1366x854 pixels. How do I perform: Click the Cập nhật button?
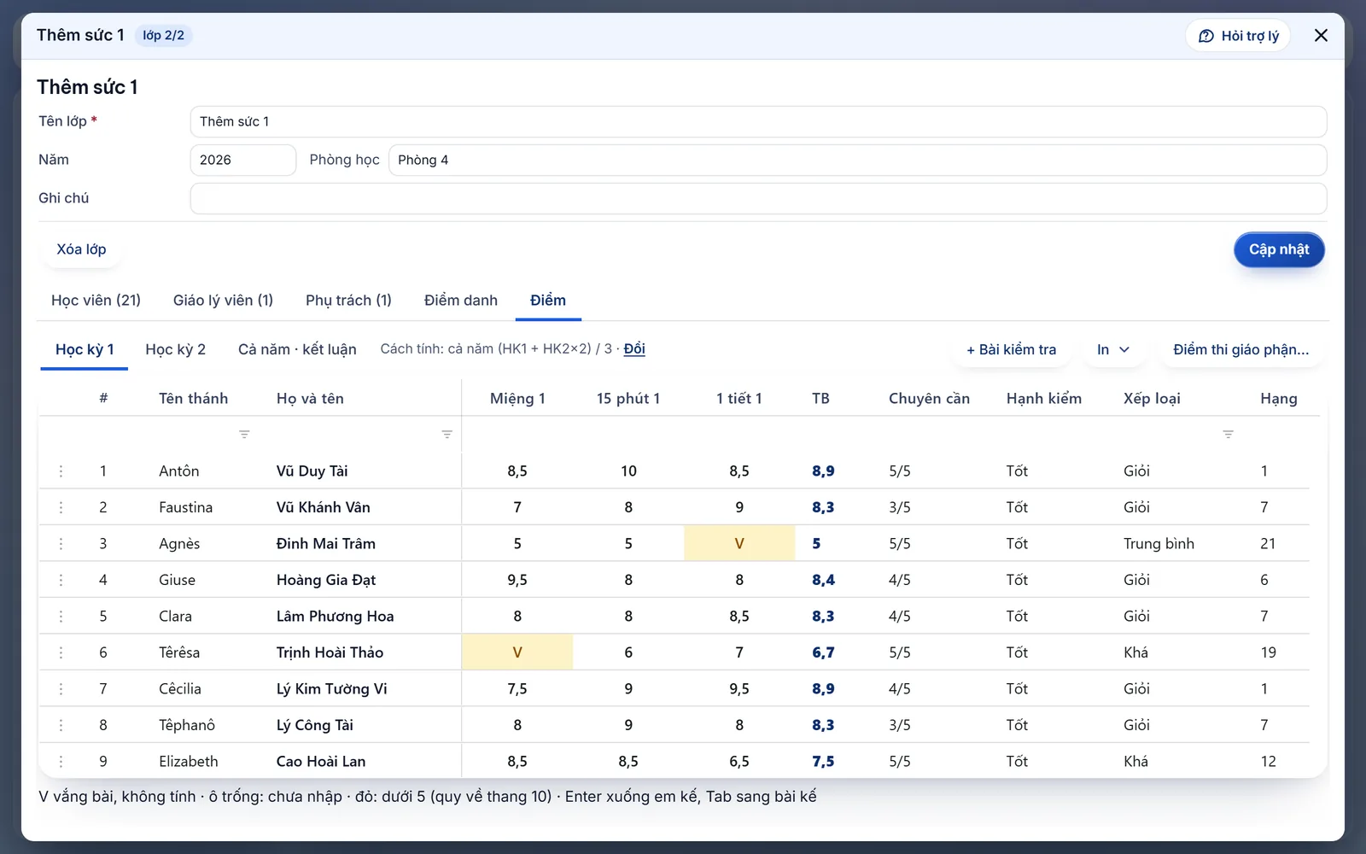point(1279,249)
